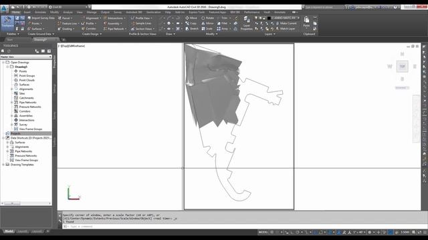Click the Match Layer button
This screenshot has width=428, height=240.
click(286, 29)
